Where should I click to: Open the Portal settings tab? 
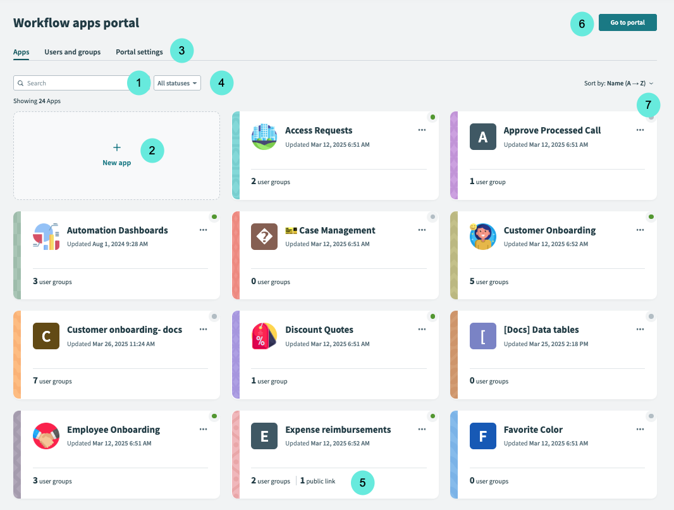click(x=139, y=52)
